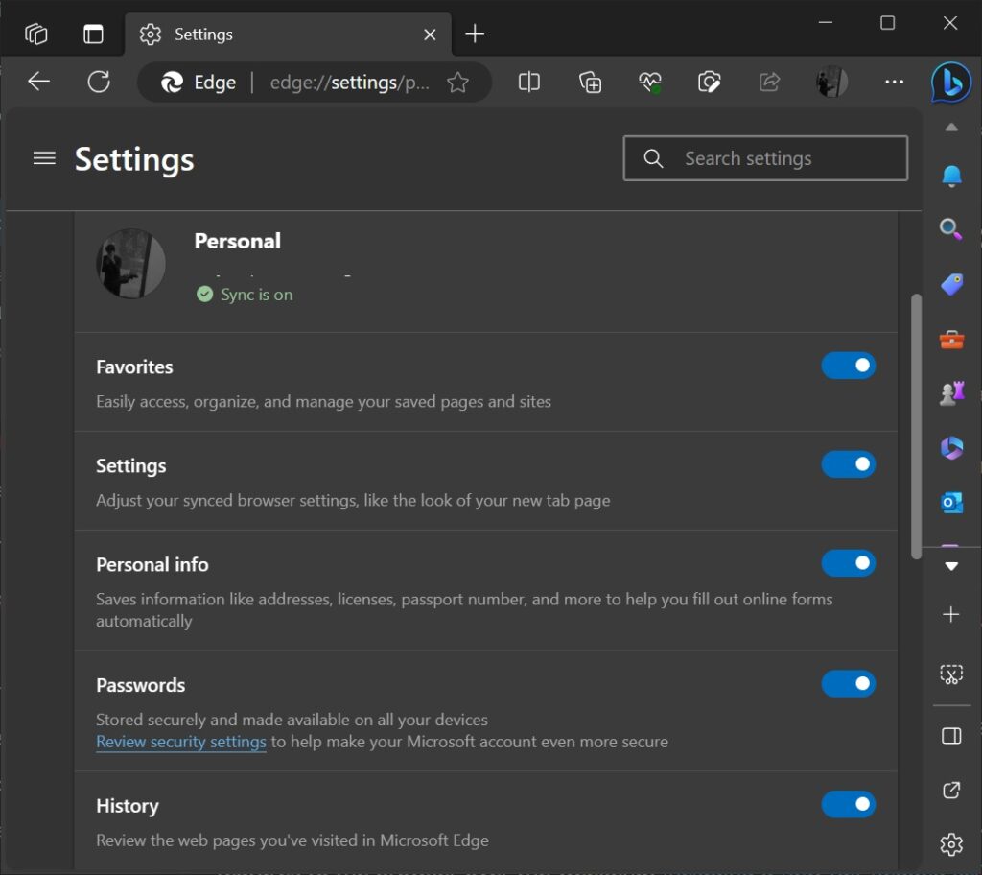
Task: Open the three-dot browser menu
Action: pos(893,82)
